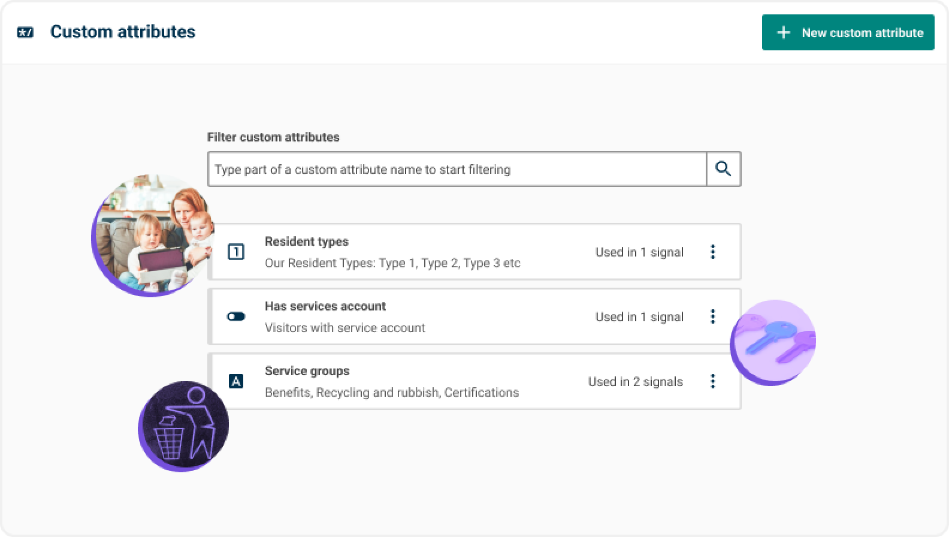Viewport: 949px width, 537px height.
Task: Show the kebab menu for Service groups
Action: [712, 381]
